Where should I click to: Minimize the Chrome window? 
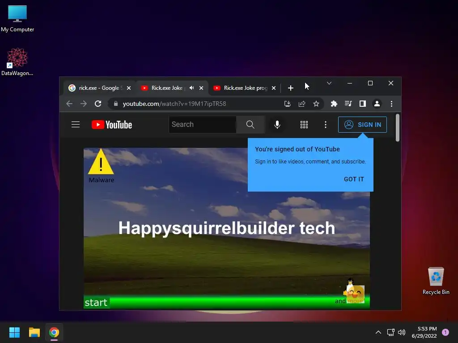[350, 83]
